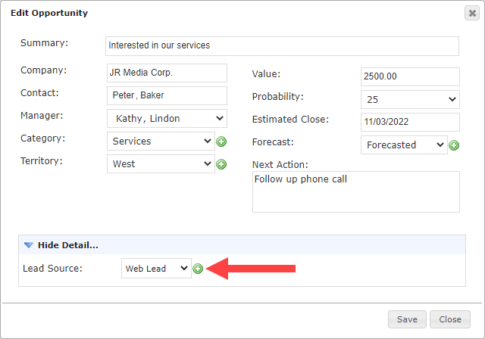Open the Manager dropdown
Image resolution: width=485 pixels, height=339 pixels.
click(167, 119)
